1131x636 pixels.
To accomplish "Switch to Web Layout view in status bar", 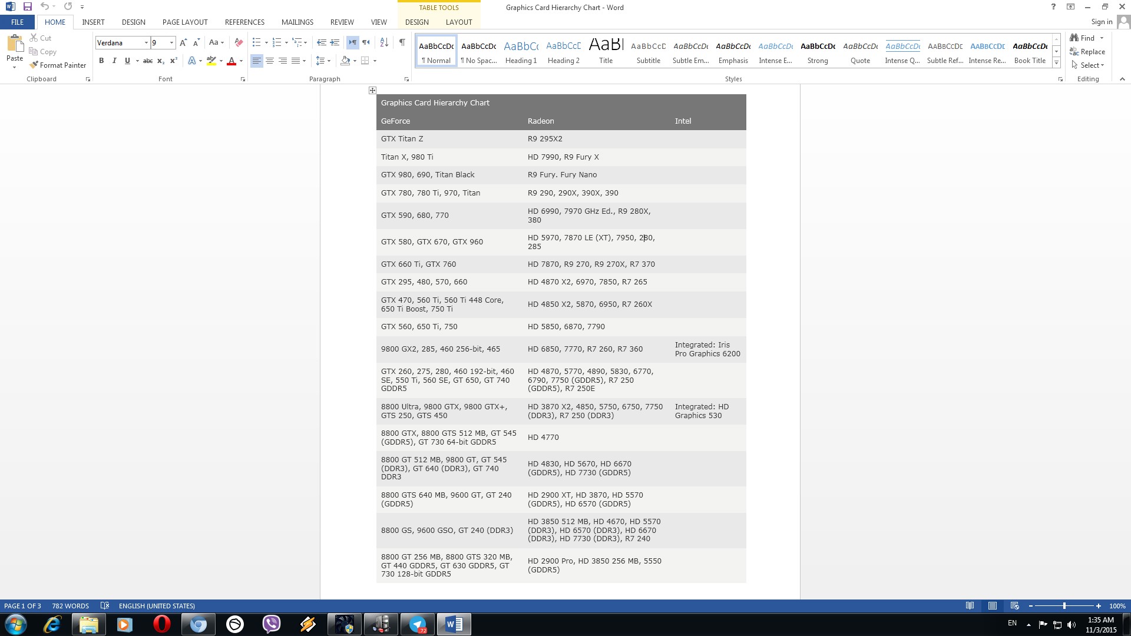I will click(x=1014, y=606).
